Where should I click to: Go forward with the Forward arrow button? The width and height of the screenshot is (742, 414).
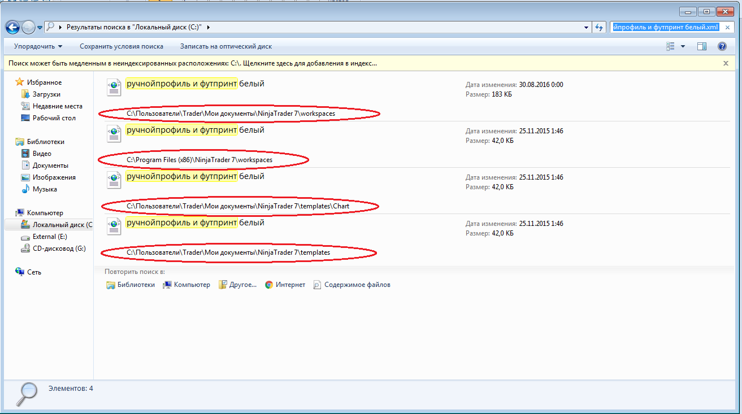point(28,27)
